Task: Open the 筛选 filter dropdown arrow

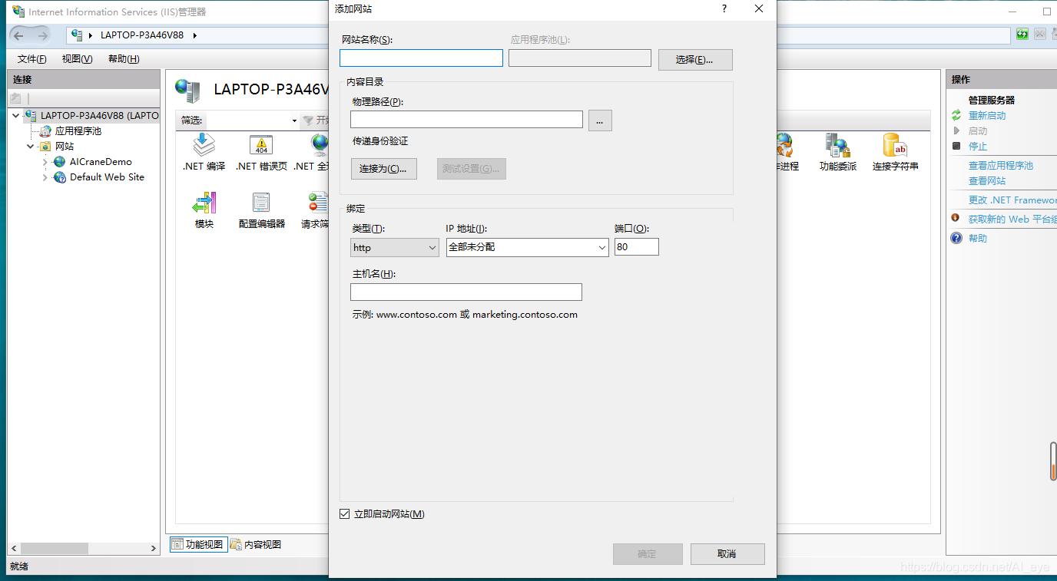Action: tap(294, 120)
